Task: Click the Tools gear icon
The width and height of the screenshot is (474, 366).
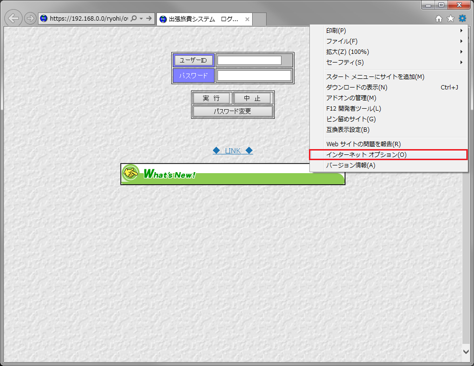Action: pyautogui.click(x=462, y=18)
